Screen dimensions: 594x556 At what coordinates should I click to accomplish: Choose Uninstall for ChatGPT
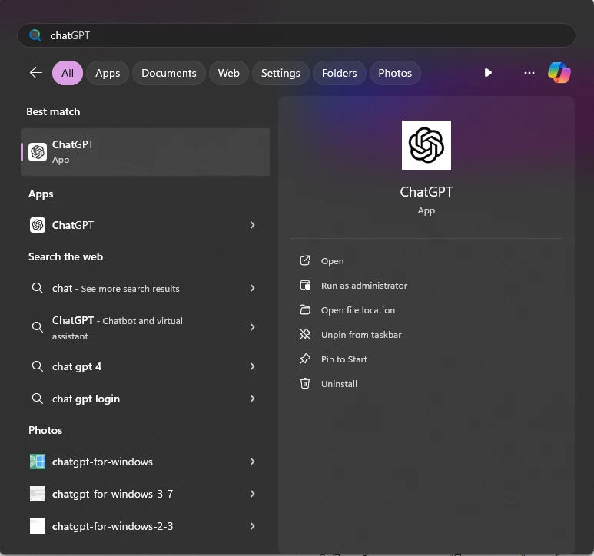[339, 384]
